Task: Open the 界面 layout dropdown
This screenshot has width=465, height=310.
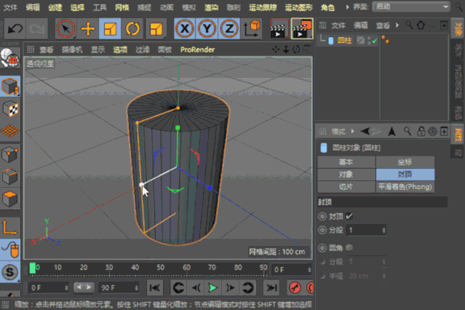Action: (411, 7)
